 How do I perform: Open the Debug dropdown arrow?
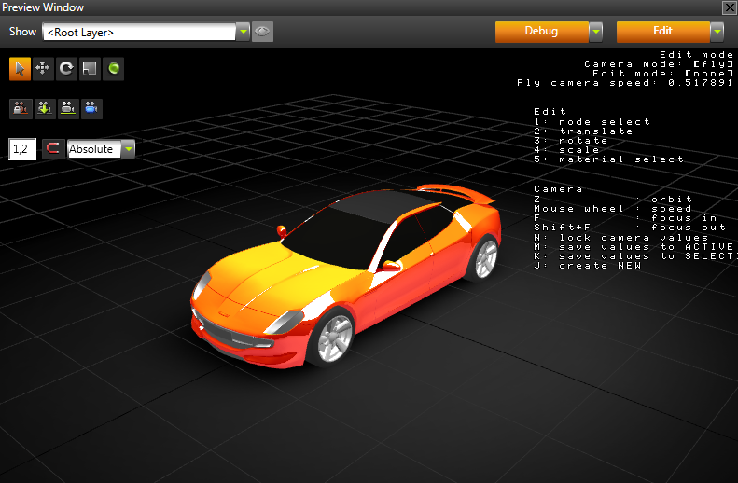[595, 32]
